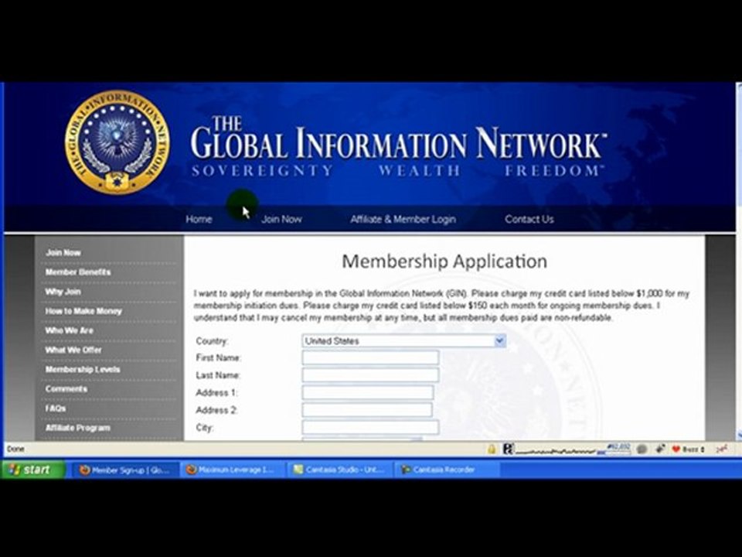The height and width of the screenshot is (557, 742).
Task: Click the red heart Buzz icon
Action: point(676,449)
